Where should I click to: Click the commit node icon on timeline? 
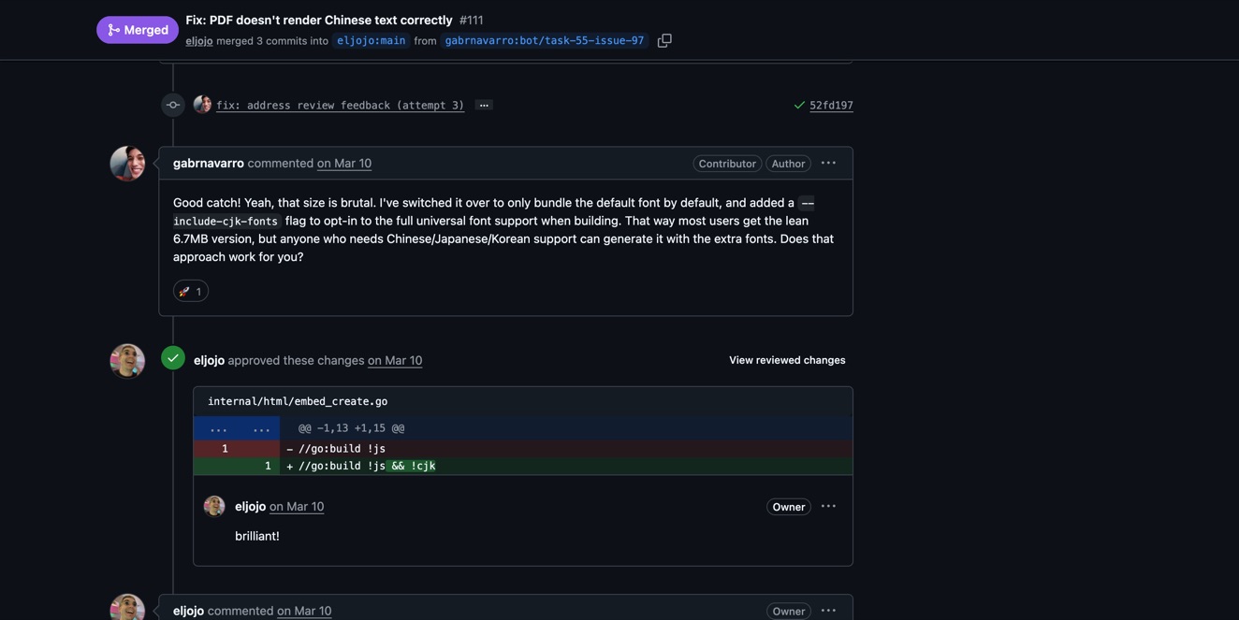(173, 106)
